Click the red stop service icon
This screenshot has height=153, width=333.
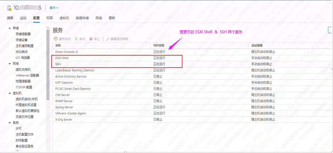(x=91, y=39)
